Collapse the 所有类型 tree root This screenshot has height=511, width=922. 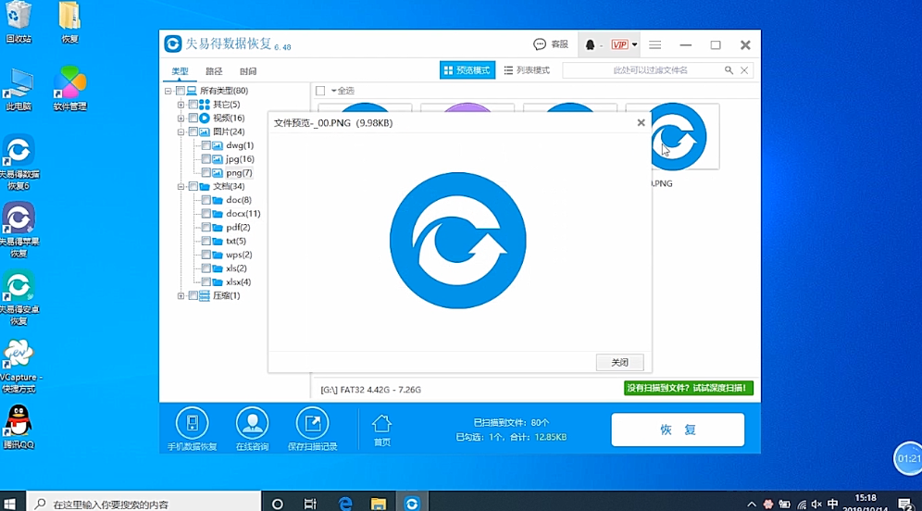tap(168, 91)
